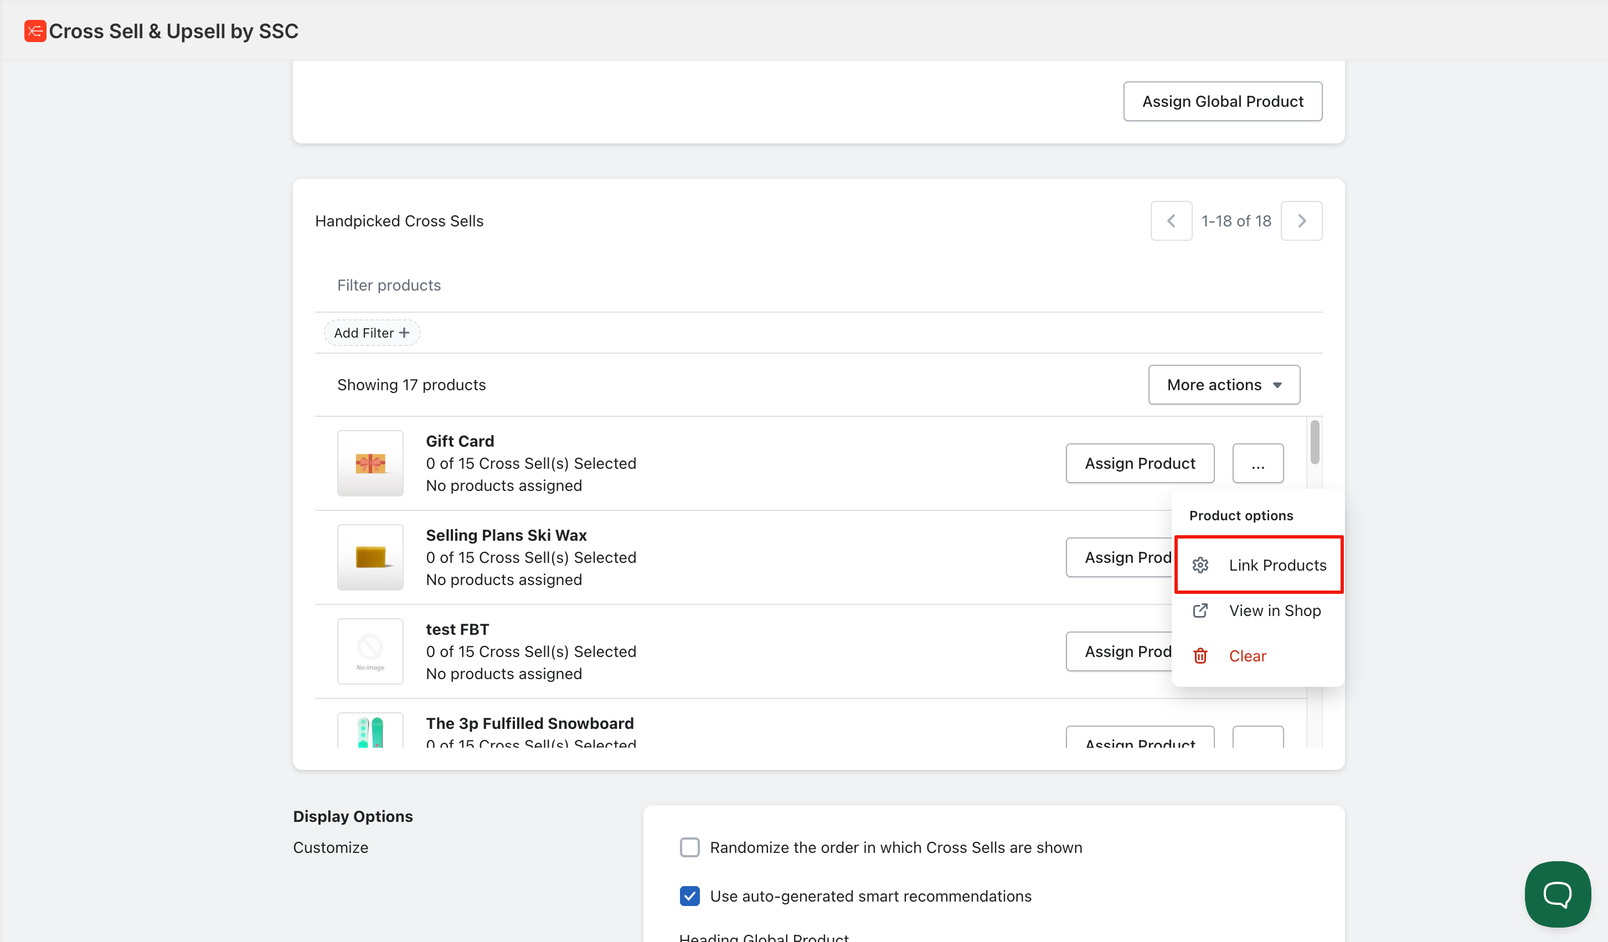Click the red trash icon next to Clear
Viewport: 1608px width, 942px height.
pyautogui.click(x=1200, y=656)
